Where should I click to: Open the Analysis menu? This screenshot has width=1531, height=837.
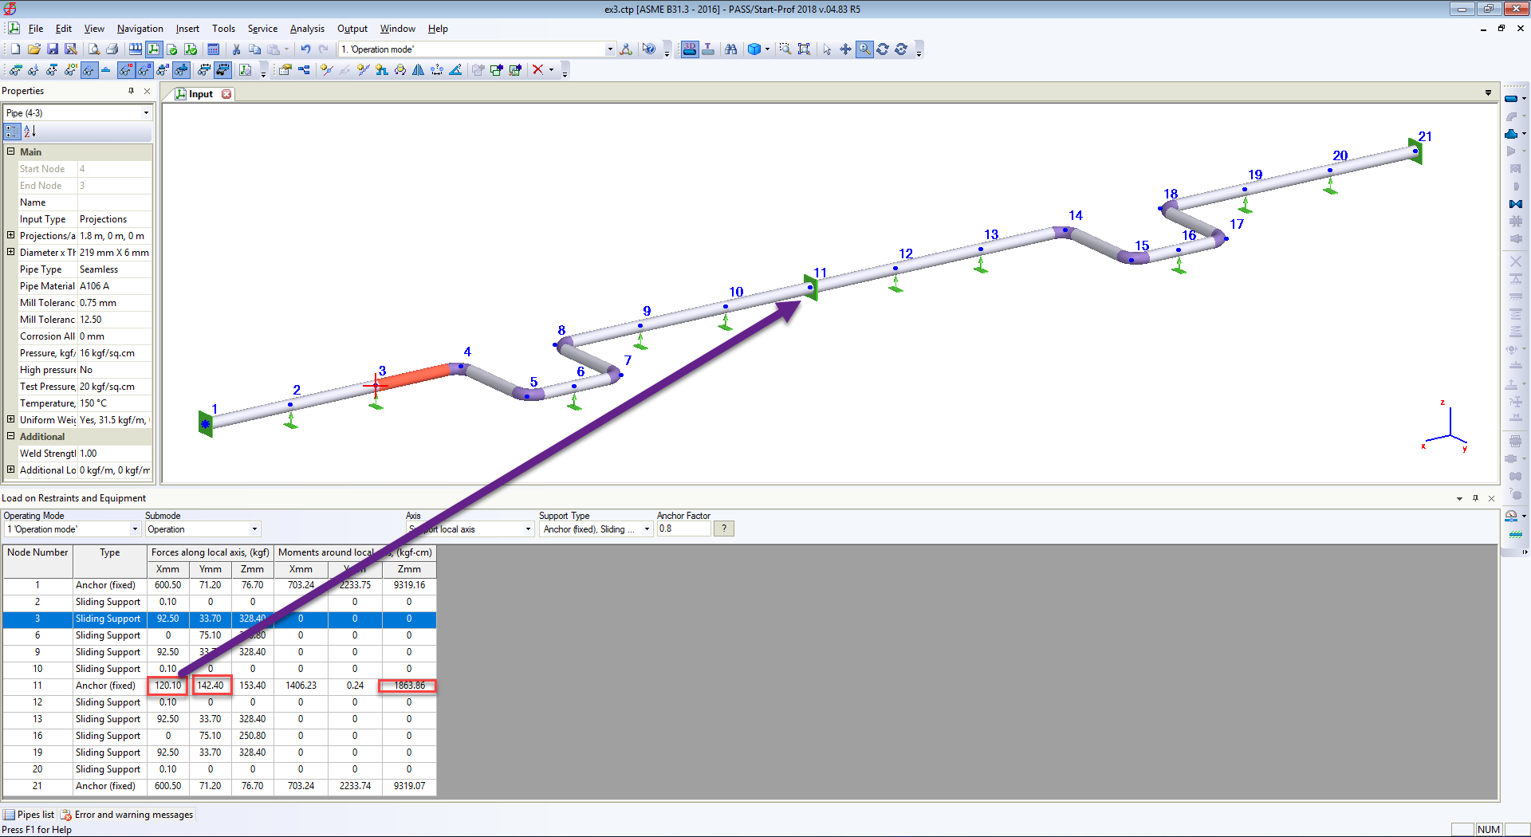pyautogui.click(x=307, y=29)
